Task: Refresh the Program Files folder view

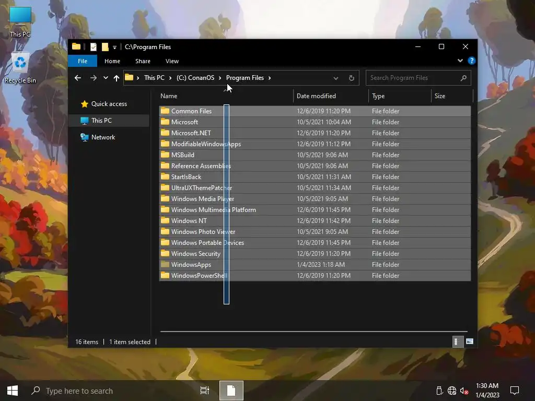Action: [x=352, y=78]
